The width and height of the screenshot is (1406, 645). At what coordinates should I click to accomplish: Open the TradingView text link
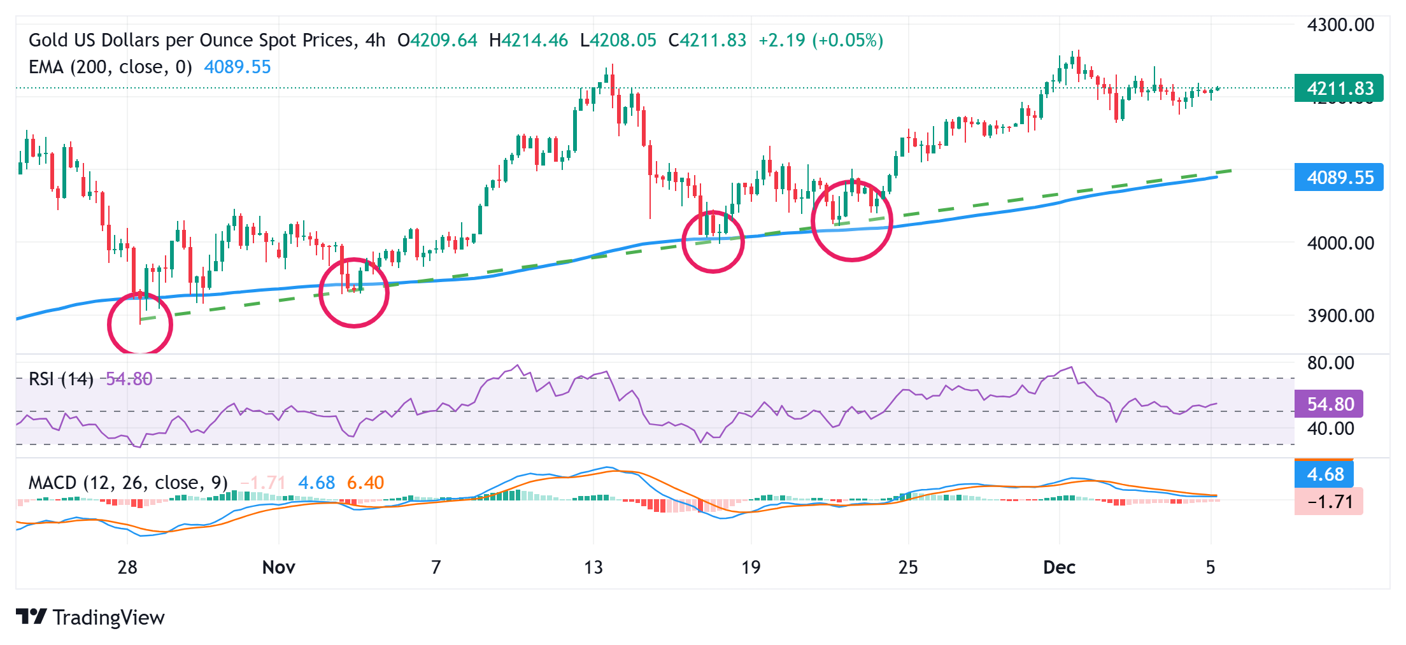108,618
